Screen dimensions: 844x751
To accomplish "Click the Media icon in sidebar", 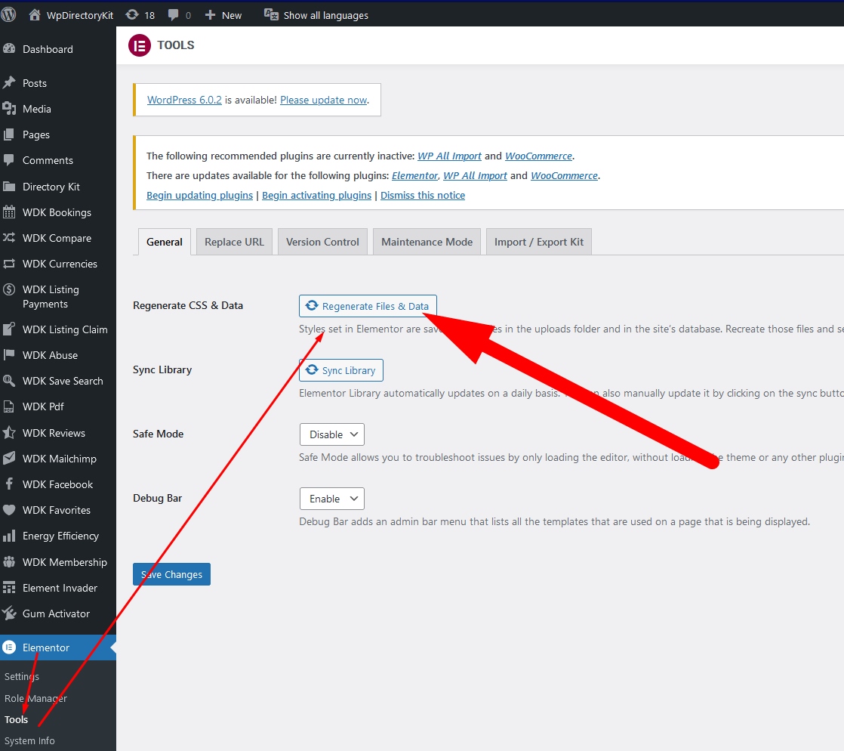I will coord(8,108).
